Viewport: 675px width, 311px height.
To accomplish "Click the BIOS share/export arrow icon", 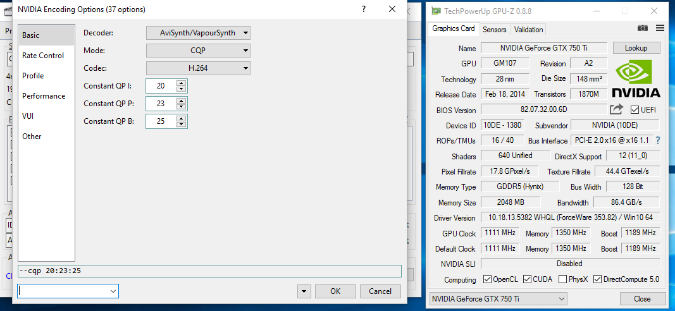I will click(x=616, y=109).
